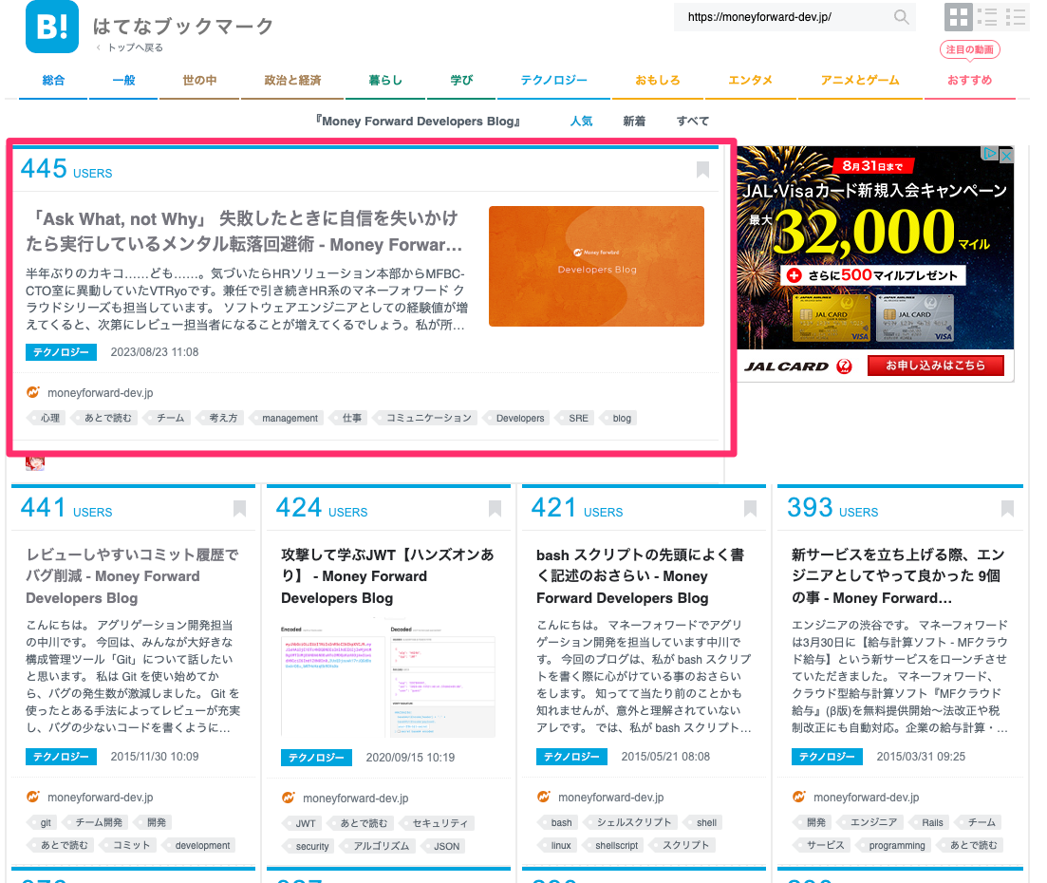Open the user avatar below featured card

click(x=35, y=463)
